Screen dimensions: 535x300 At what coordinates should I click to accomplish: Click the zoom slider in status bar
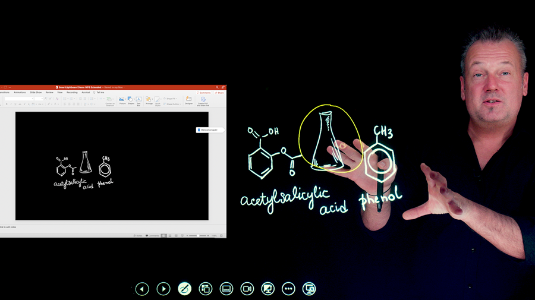pos(198,236)
